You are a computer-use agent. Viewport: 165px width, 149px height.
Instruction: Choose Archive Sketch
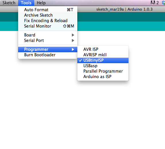coord(48,15)
